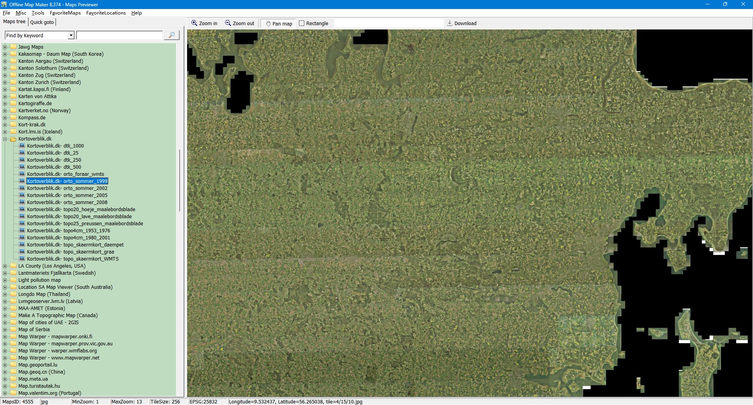Collapse the Kortoverblik.dk tree node
The height and width of the screenshot is (405, 753).
(5, 139)
